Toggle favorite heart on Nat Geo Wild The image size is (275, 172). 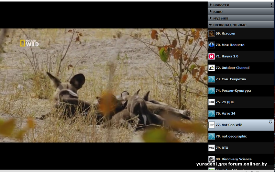click(x=271, y=122)
